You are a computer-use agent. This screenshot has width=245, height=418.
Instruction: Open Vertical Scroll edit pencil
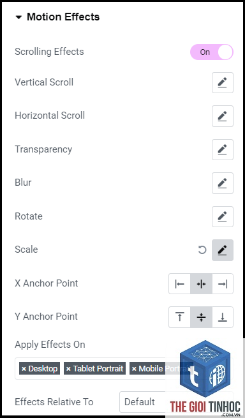222,82
